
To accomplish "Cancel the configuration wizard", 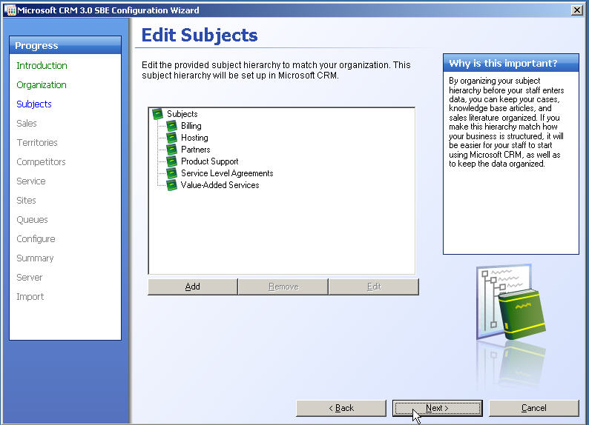I will click(x=533, y=408).
